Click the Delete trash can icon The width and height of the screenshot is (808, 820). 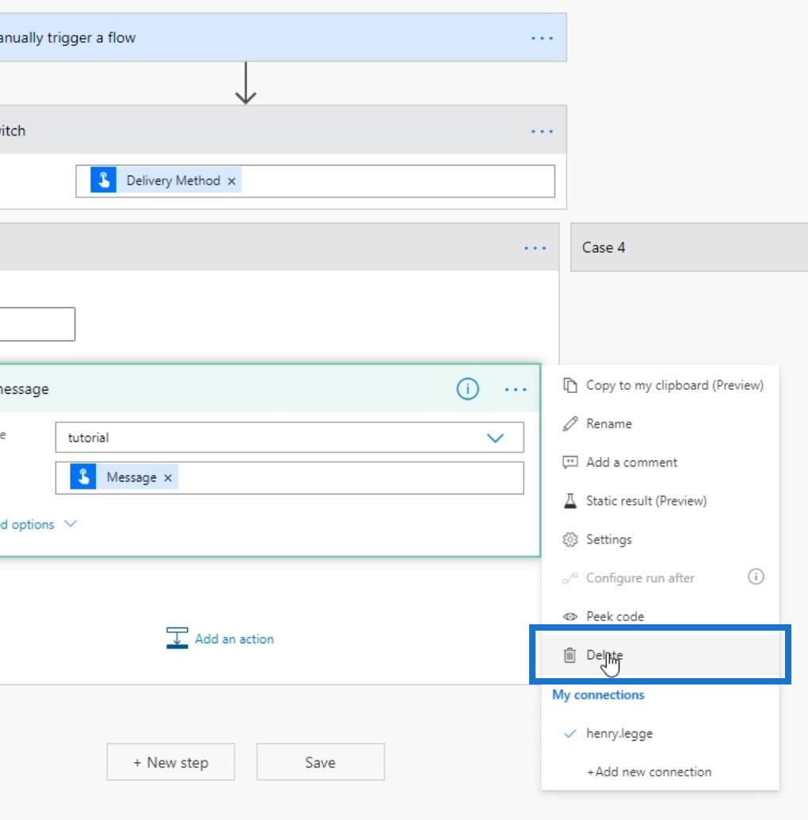(x=570, y=654)
